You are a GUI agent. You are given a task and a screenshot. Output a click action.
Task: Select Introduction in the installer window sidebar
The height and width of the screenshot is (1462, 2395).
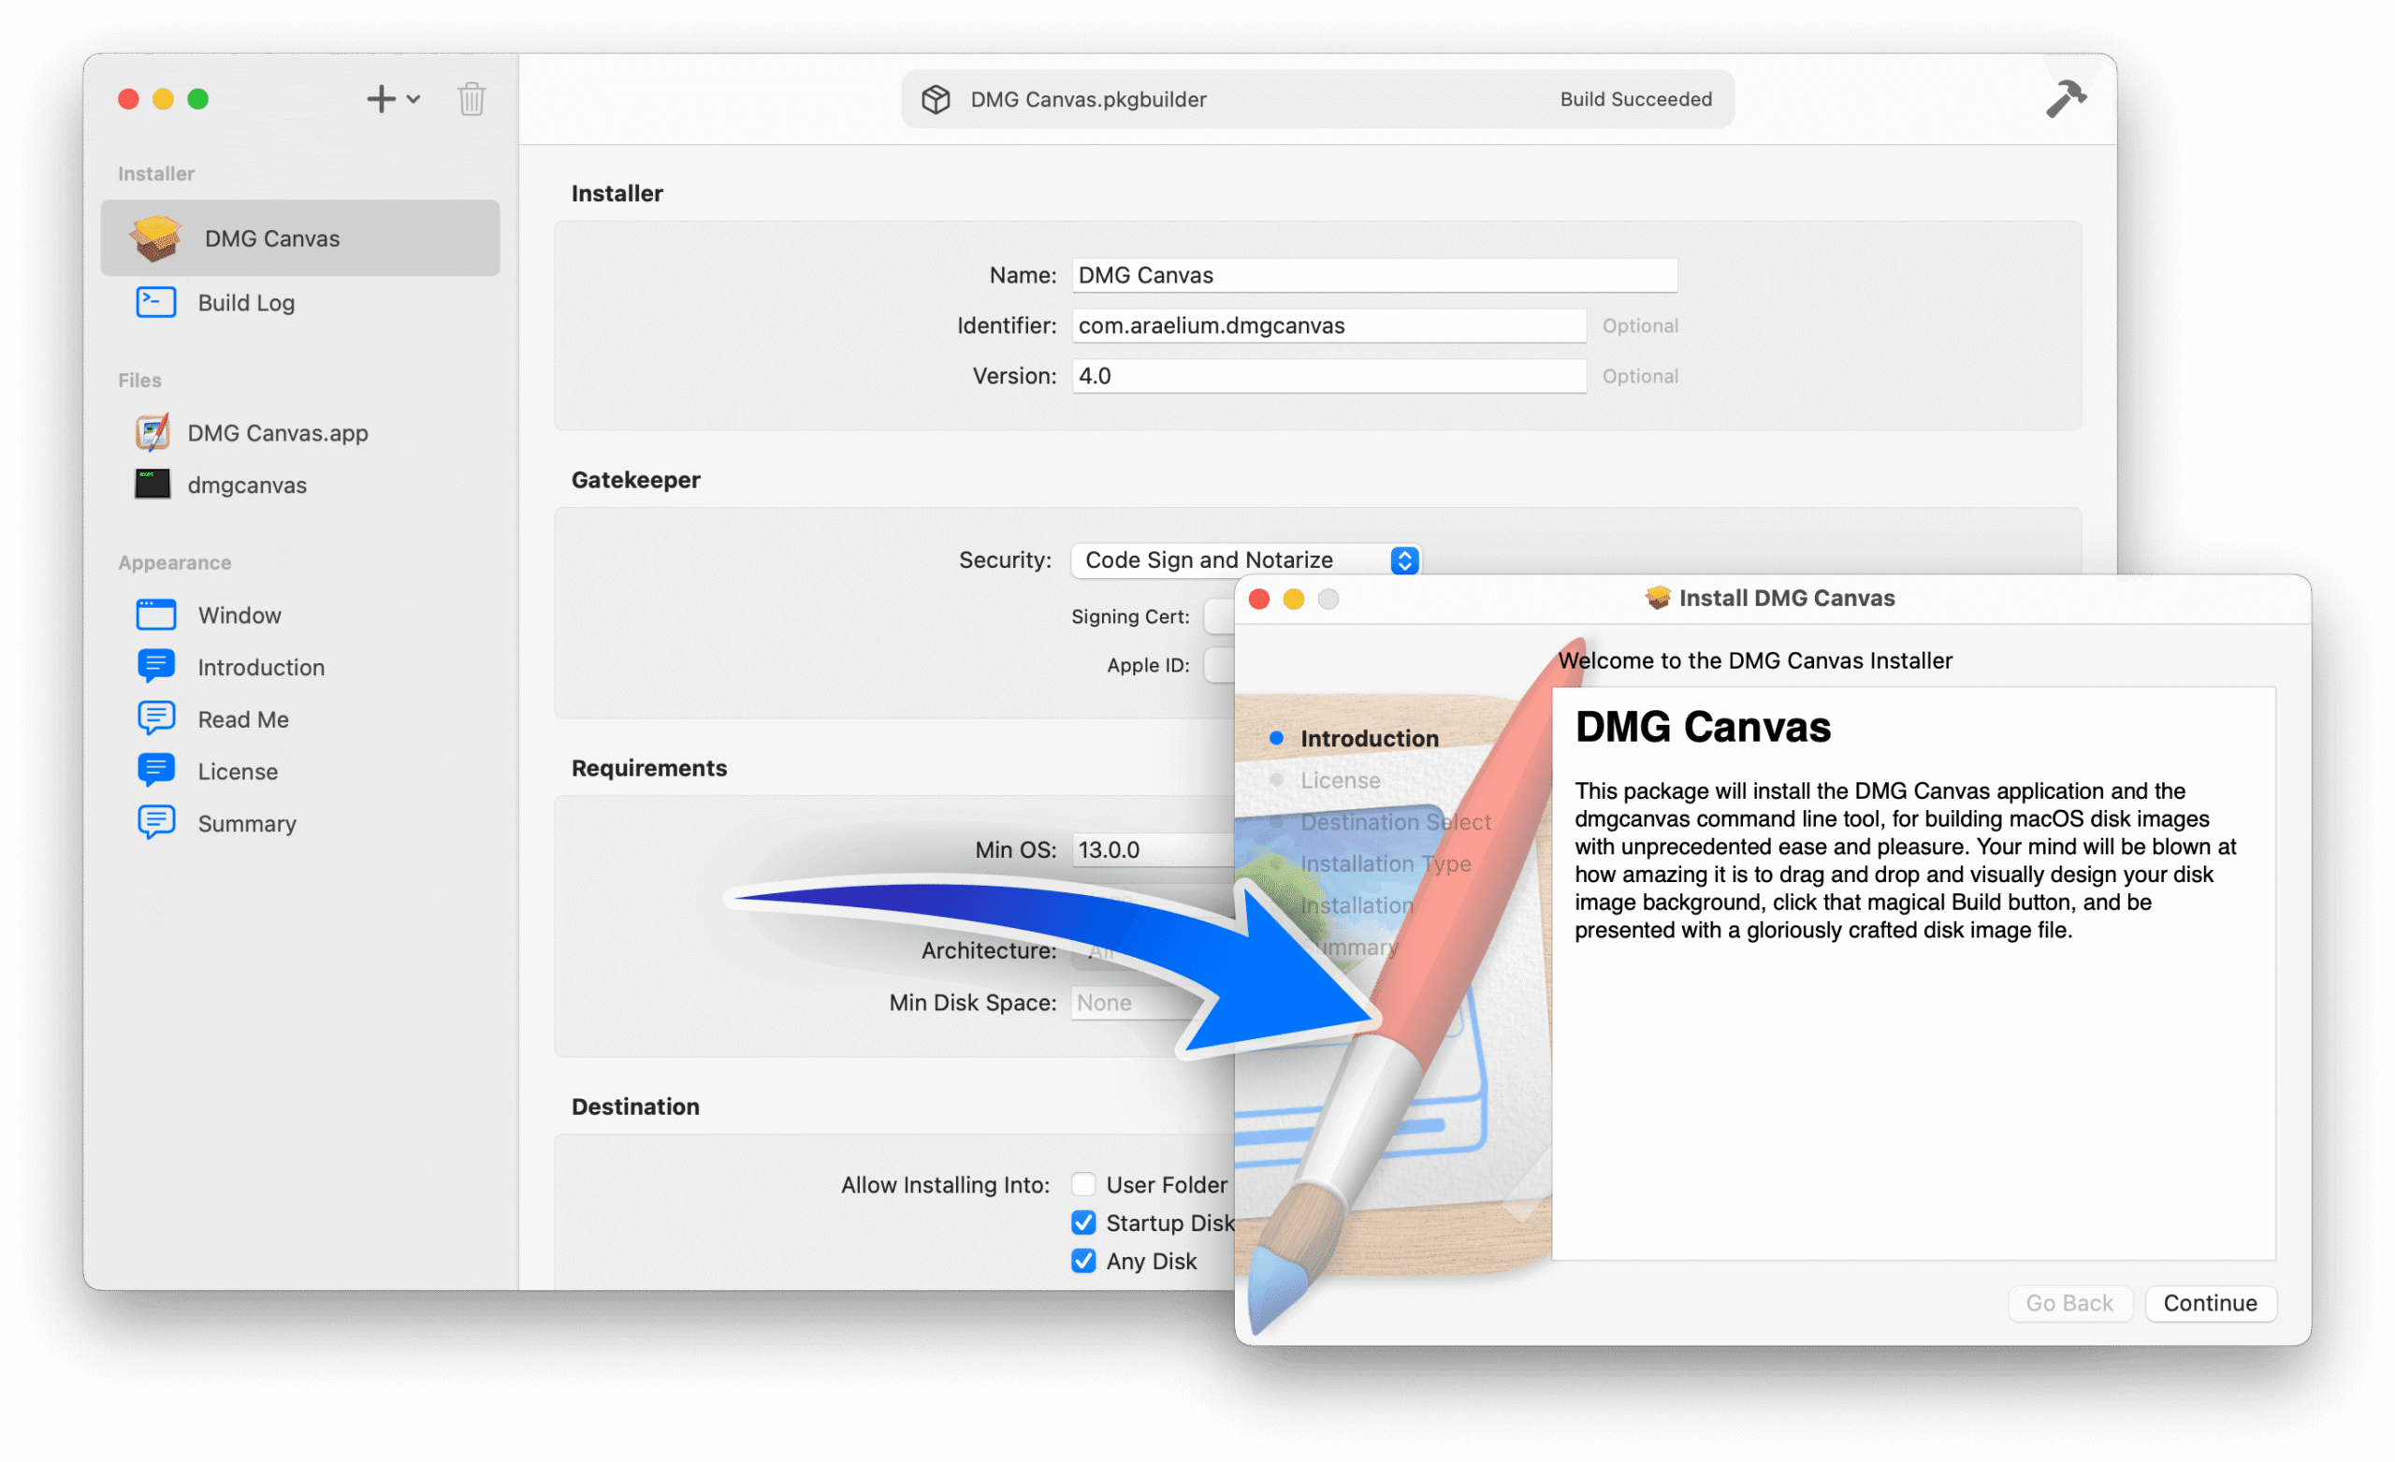(x=1368, y=738)
